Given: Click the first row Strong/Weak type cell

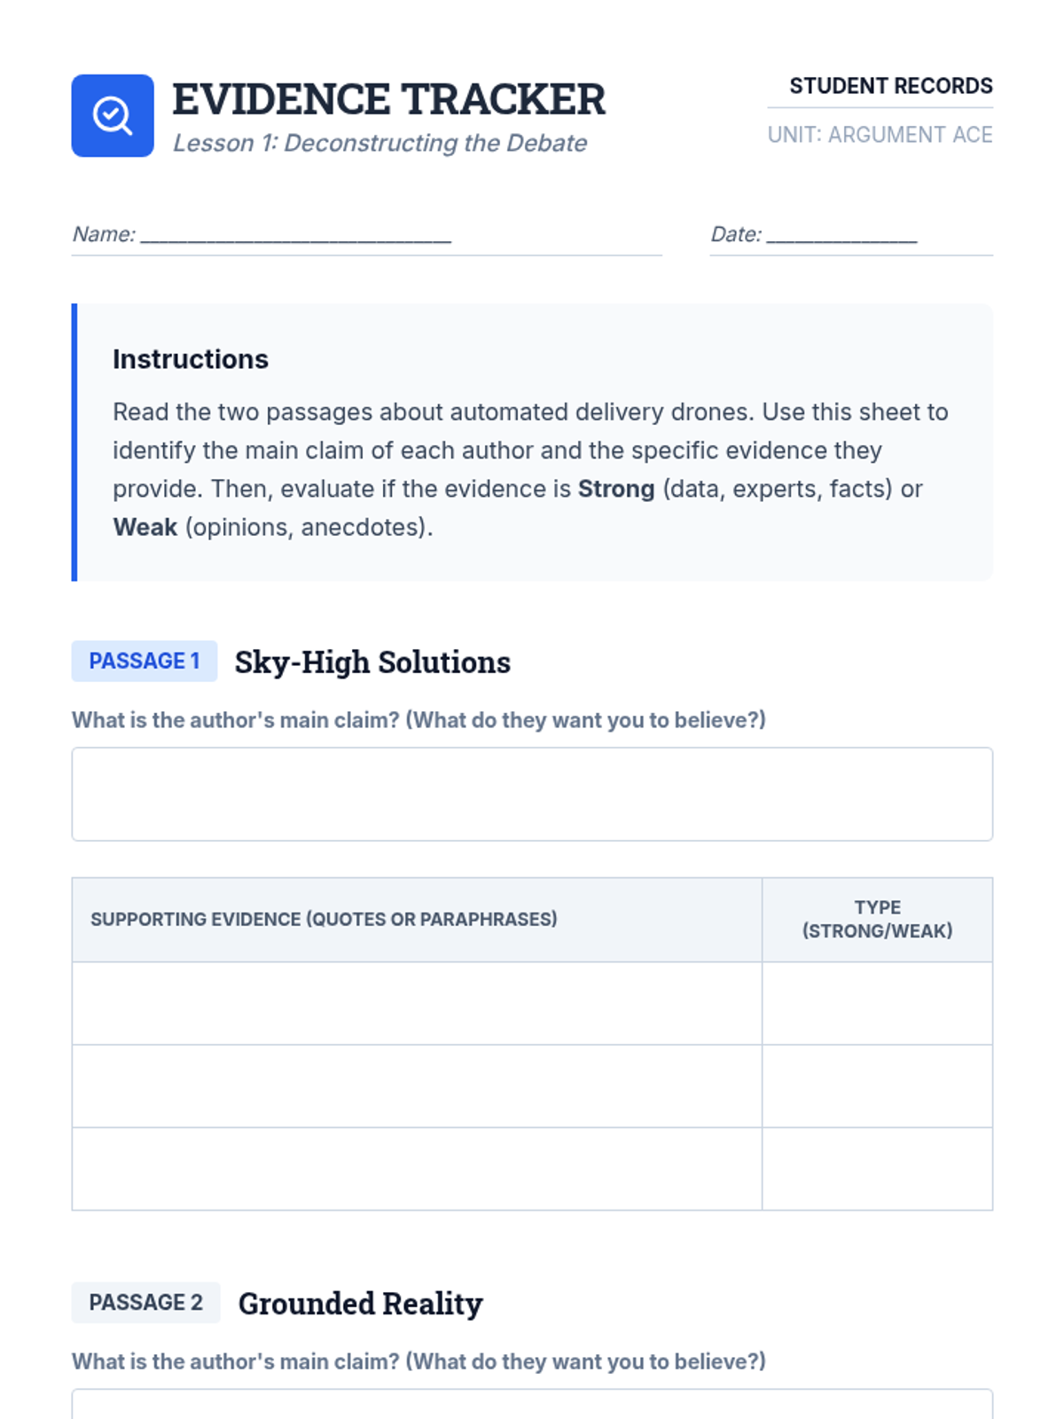Looking at the screenshot, I should pos(877,1003).
